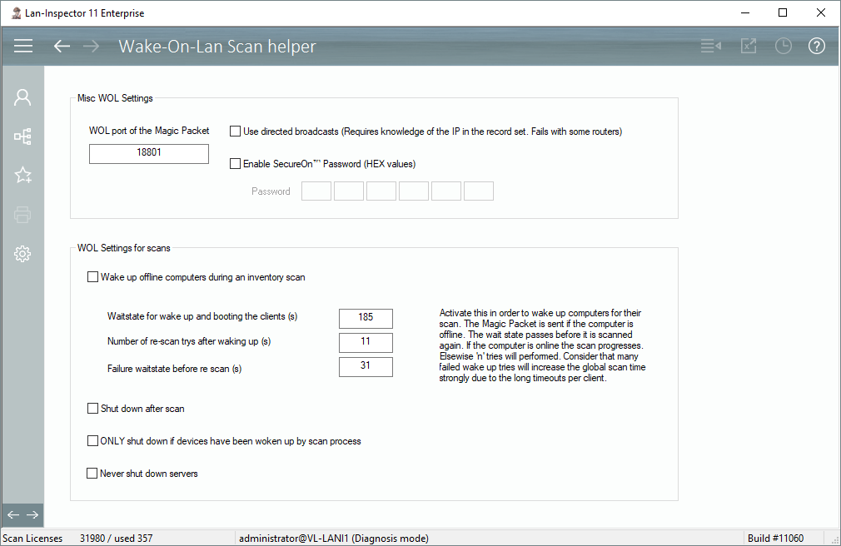Open the user account sidebar icon
Image resolution: width=841 pixels, height=546 pixels.
click(22, 97)
